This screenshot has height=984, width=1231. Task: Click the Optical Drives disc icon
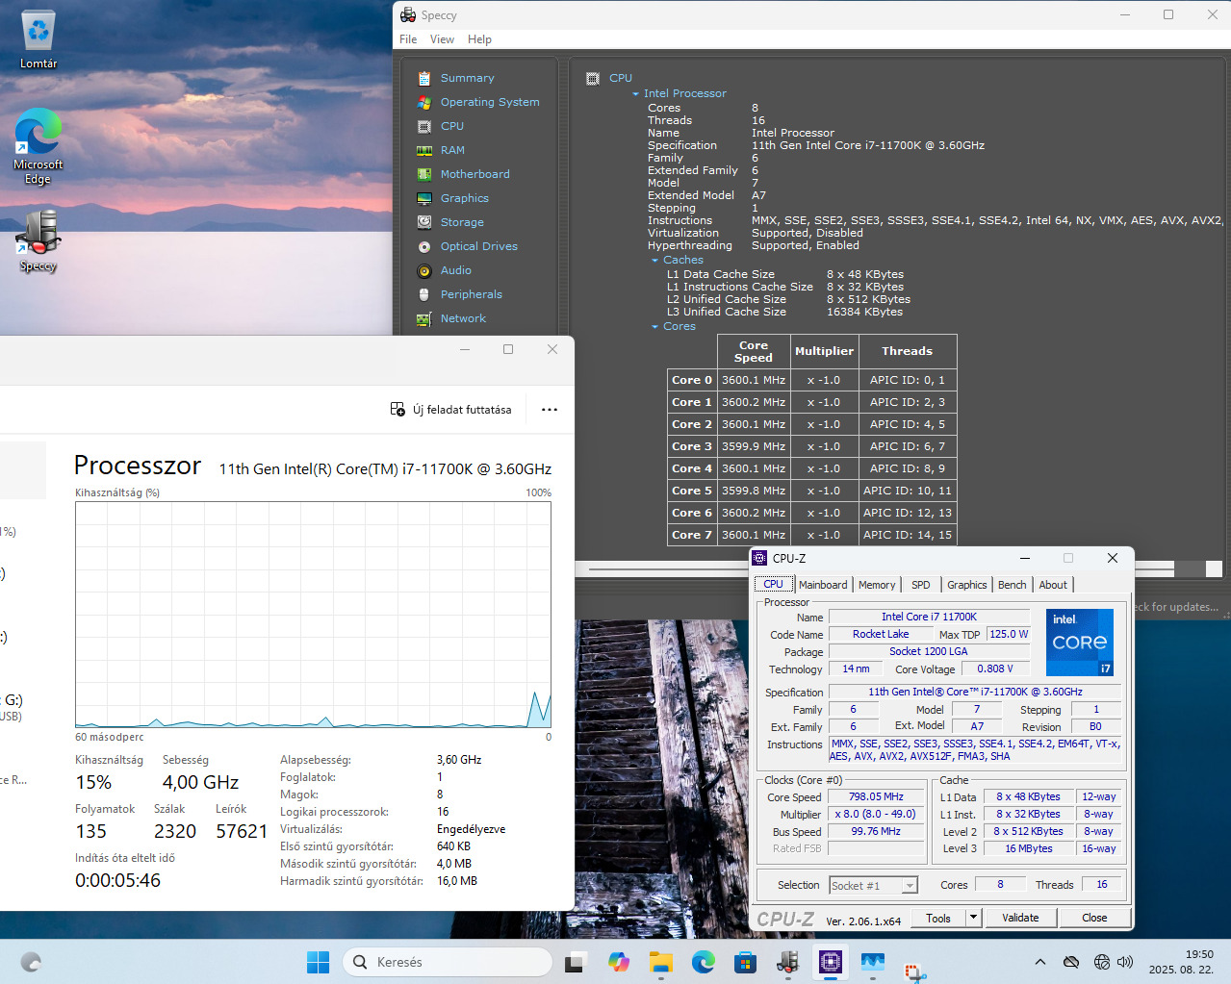coord(423,246)
